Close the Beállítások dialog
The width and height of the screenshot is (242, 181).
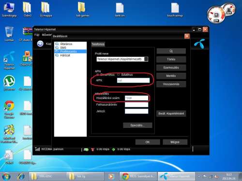point(187,36)
